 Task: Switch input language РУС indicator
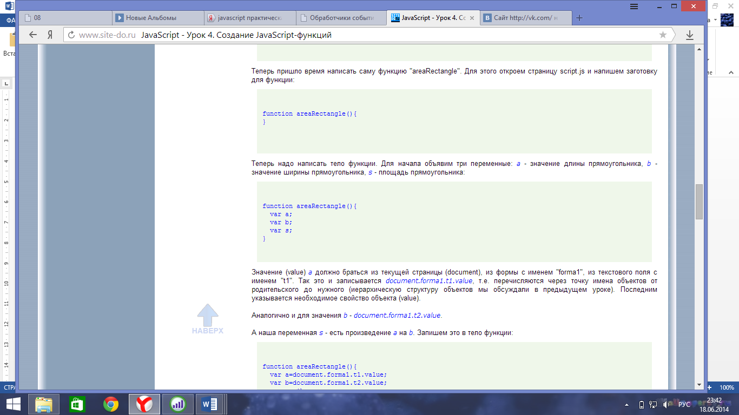tap(684, 404)
